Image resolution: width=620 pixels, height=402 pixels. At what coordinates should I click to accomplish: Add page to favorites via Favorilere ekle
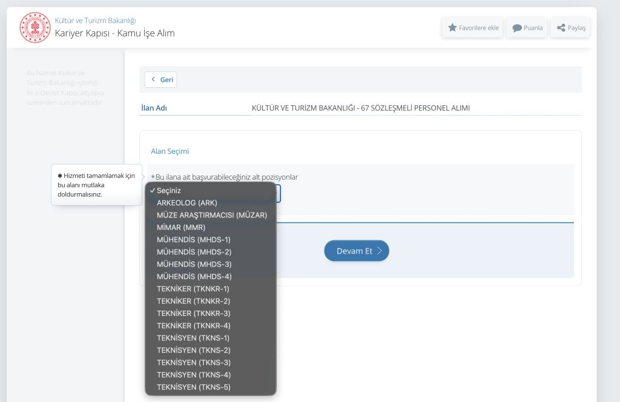472,28
